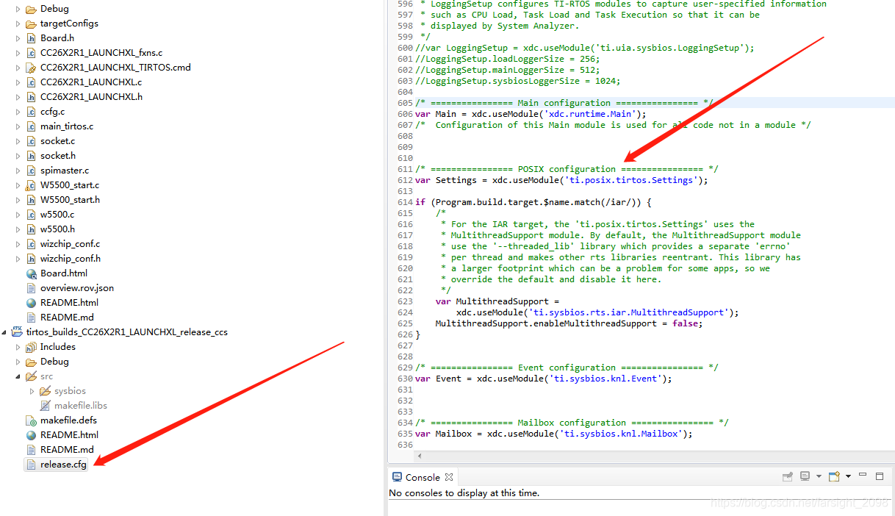Select w5500.c in the project tree
This screenshot has width=895, height=516.
point(57,215)
